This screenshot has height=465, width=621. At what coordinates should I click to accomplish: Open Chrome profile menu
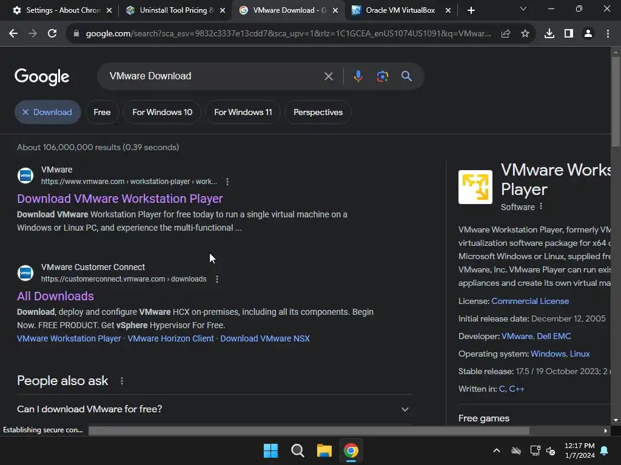588,34
